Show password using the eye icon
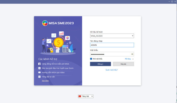The image size is (177, 103). [x=132, y=54]
